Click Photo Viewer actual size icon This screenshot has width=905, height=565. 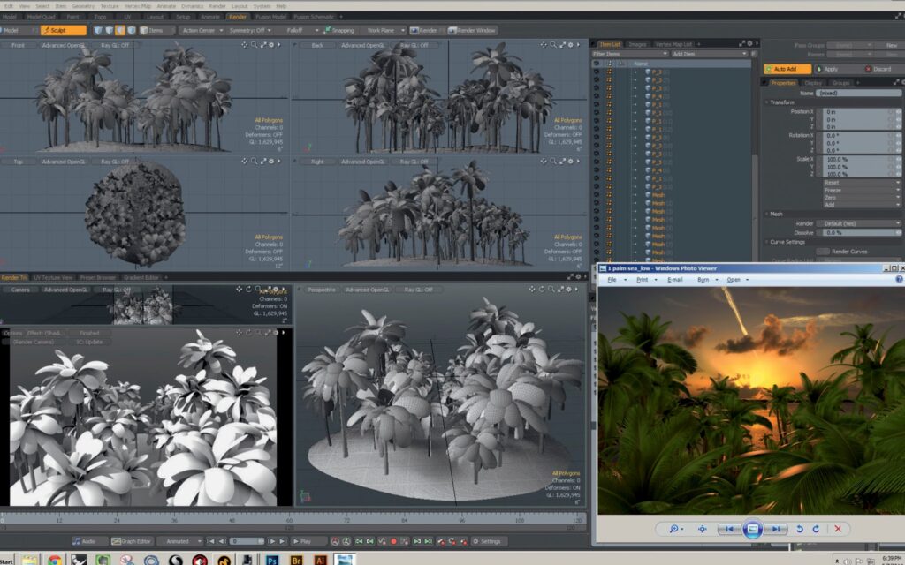[x=703, y=529]
